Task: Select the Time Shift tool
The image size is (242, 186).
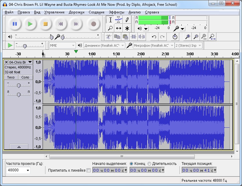Action: 119,28
